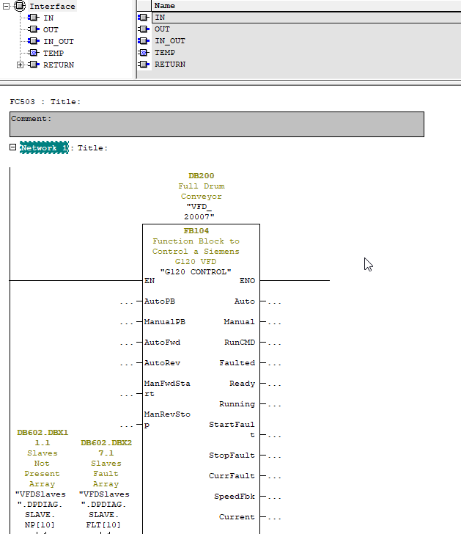Select OUT in the interface tree

click(51, 29)
